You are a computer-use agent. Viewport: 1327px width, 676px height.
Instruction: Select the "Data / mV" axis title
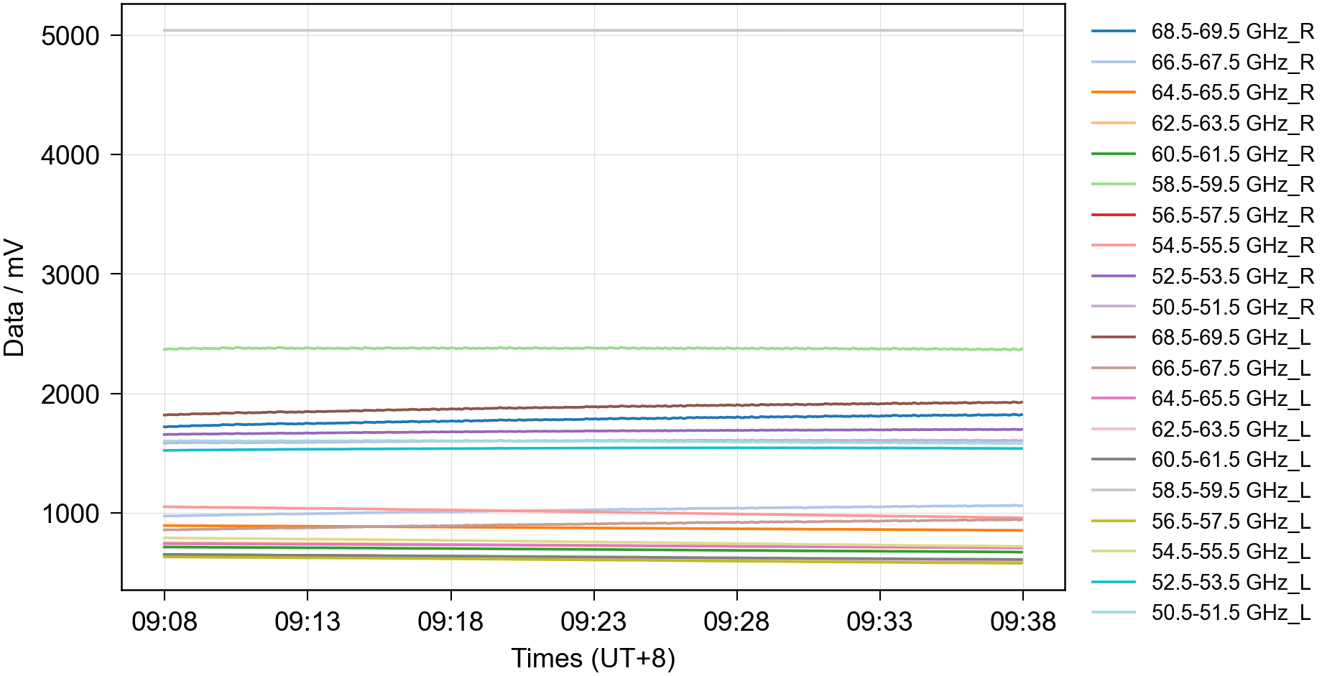click(14, 298)
